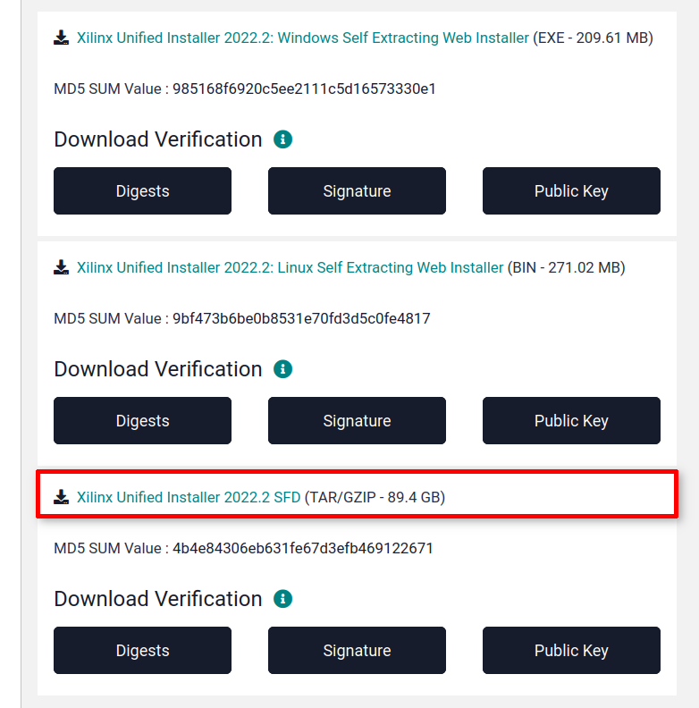Click download icon beside Linux Self Extracting installer
Image resolution: width=699 pixels, height=708 pixels.
[x=62, y=267]
